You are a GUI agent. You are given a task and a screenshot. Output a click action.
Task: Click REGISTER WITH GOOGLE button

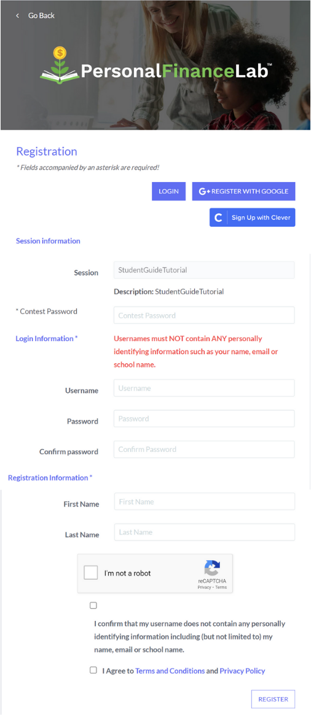tap(244, 192)
